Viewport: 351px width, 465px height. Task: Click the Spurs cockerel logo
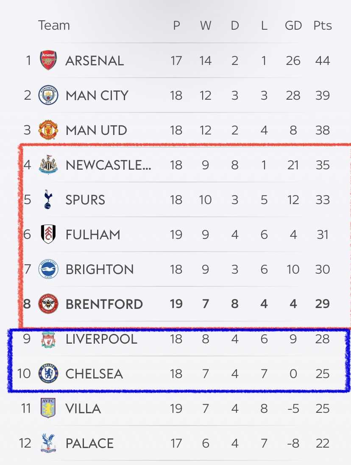(x=48, y=199)
